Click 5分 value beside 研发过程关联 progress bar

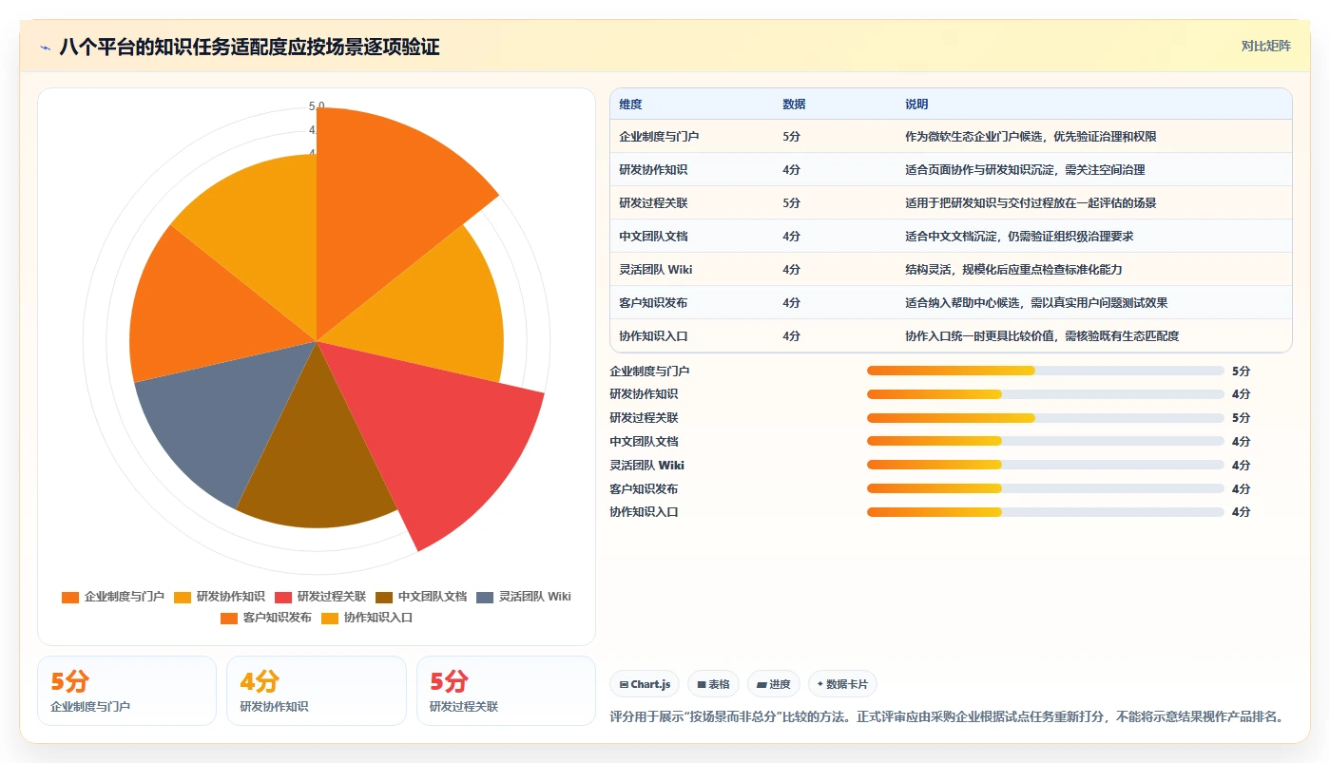(x=1241, y=418)
